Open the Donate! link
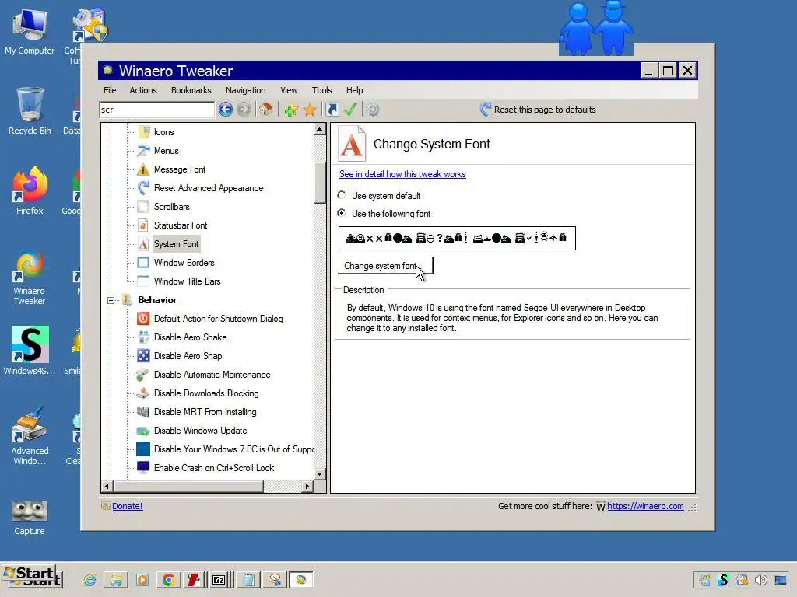Image resolution: width=797 pixels, height=597 pixels. [127, 506]
